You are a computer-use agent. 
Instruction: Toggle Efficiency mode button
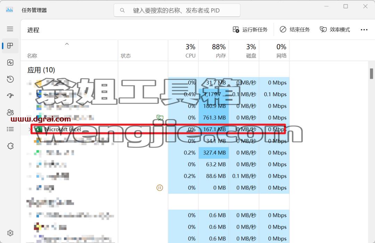pyautogui.click(x=335, y=30)
